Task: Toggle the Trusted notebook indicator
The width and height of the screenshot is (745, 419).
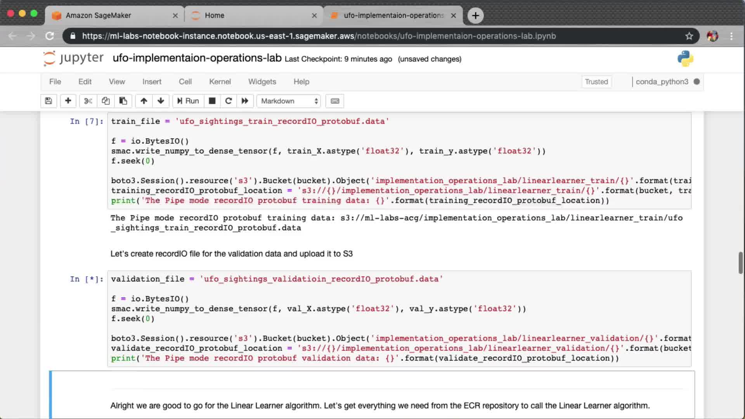Action: (x=596, y=81)
